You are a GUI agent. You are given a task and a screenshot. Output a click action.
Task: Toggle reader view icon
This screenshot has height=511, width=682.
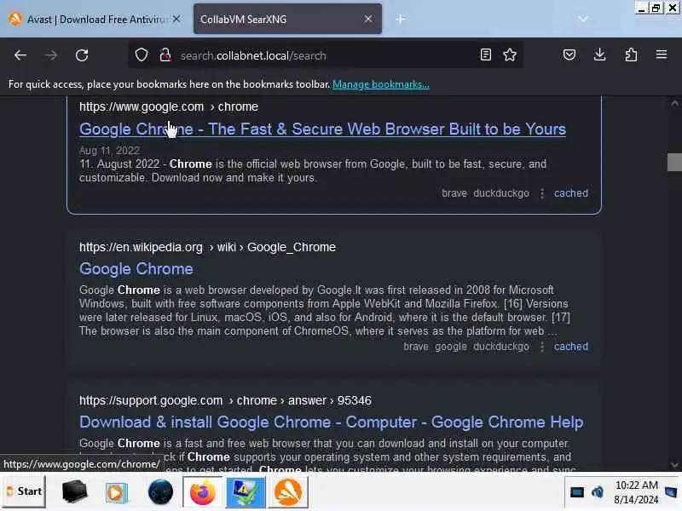pos(485,55)
